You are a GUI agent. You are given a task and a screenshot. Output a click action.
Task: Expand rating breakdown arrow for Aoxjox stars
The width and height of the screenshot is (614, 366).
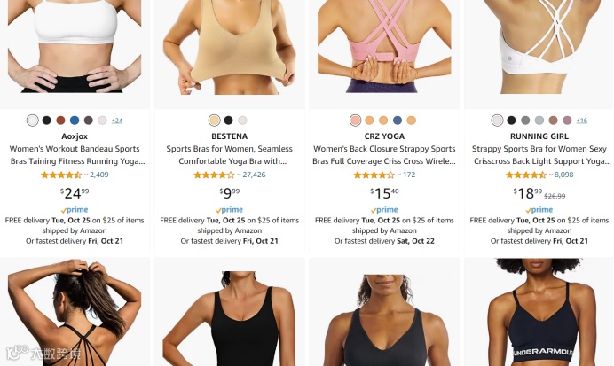(x=86, y=175)
